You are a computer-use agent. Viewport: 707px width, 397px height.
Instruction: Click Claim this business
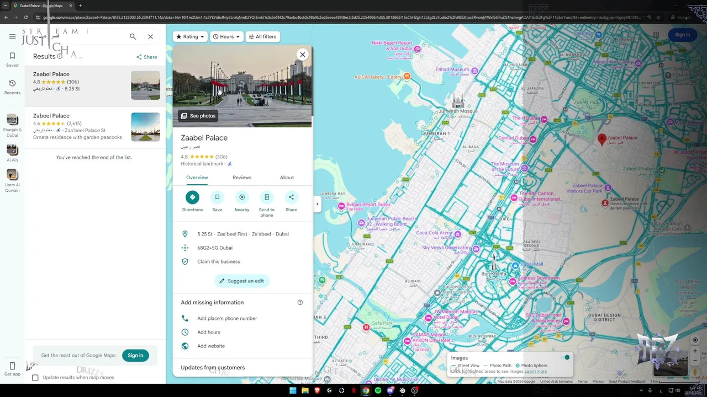tap(243, 261)
